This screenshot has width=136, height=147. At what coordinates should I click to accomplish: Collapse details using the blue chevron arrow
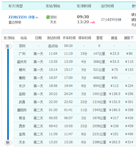point(37,17)
